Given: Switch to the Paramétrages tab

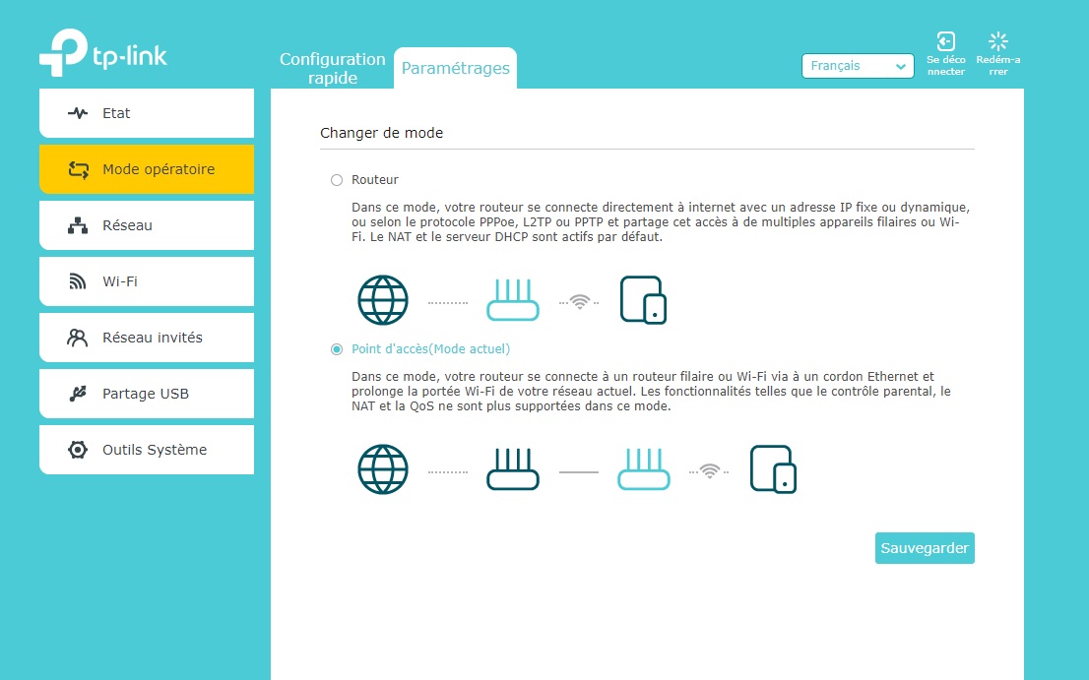Looking at the screenshot, I should point(455,68).
